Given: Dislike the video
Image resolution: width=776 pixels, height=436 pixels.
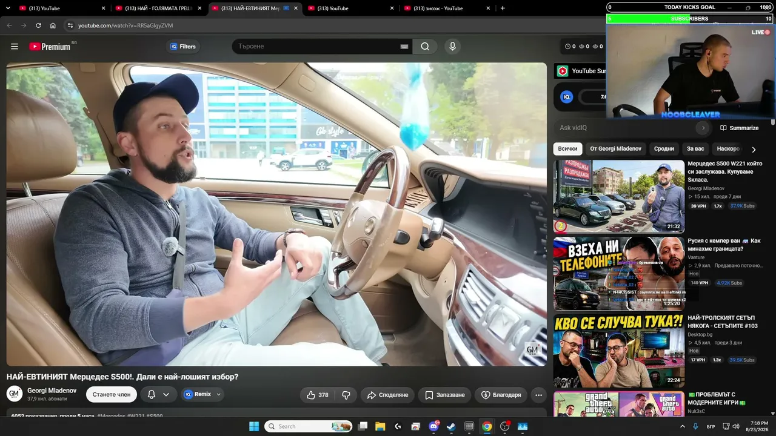Looking at the screenshot, I should 346,395.
